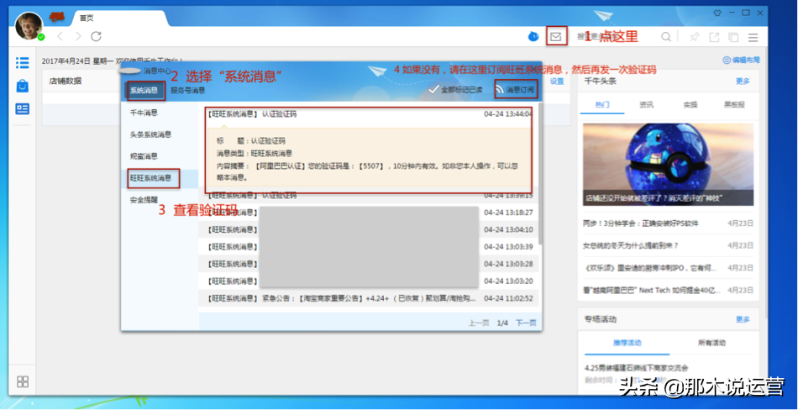Open the 13:44:04 认证验证码 message
Screen dimensions: 798x410
369,114
